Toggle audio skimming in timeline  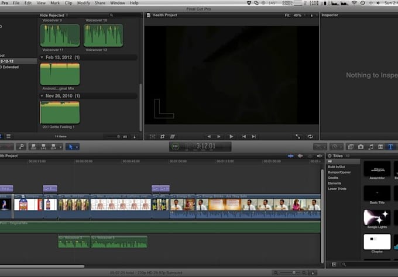300,156
